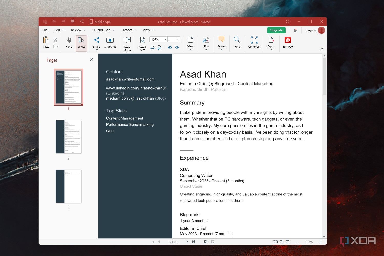Open the Fill and Sign menu
Viewport: 384px width, 256px height.
point(103,30)
